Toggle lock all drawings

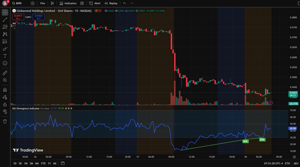click(x=5, y=104)
